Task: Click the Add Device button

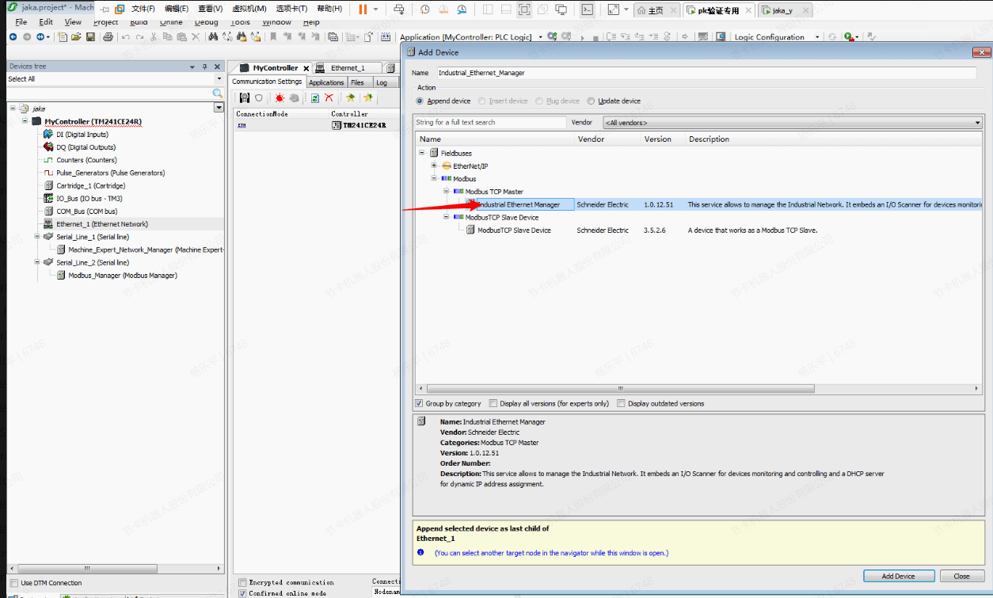Action: 898,576
